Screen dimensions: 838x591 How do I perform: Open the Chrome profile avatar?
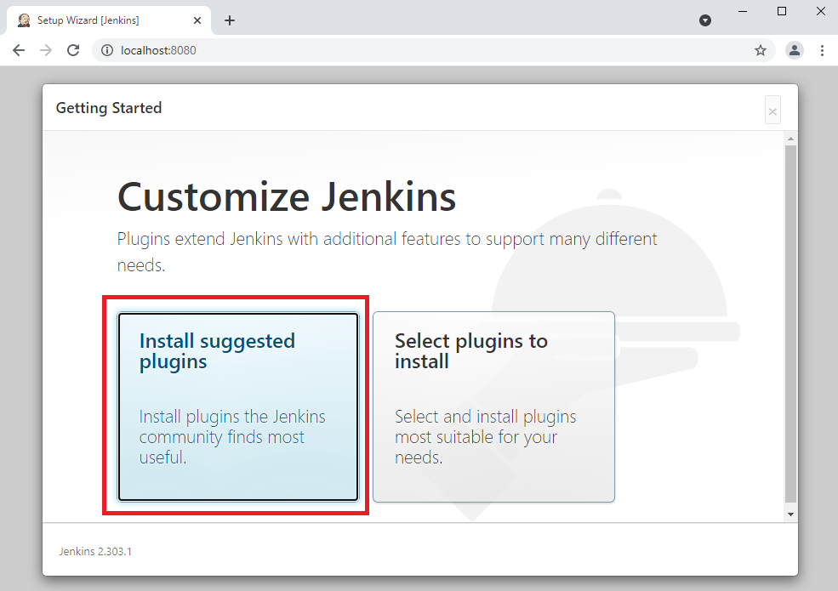coord(794,50)
